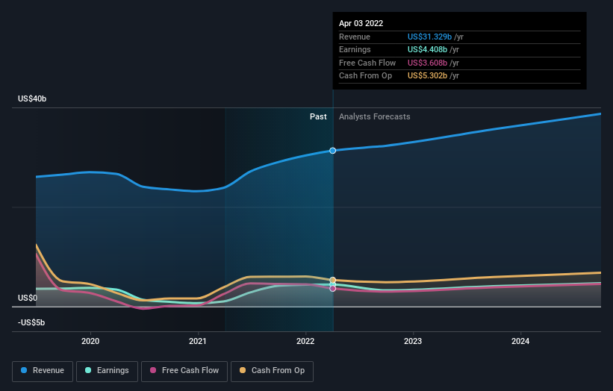Click the US$4.408b earnings value

(427, 49)
